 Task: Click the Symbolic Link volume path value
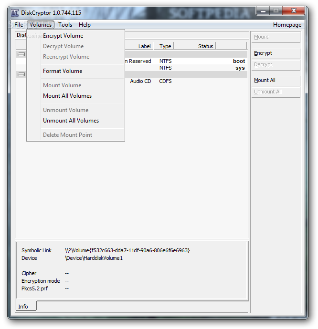(127, 250)
